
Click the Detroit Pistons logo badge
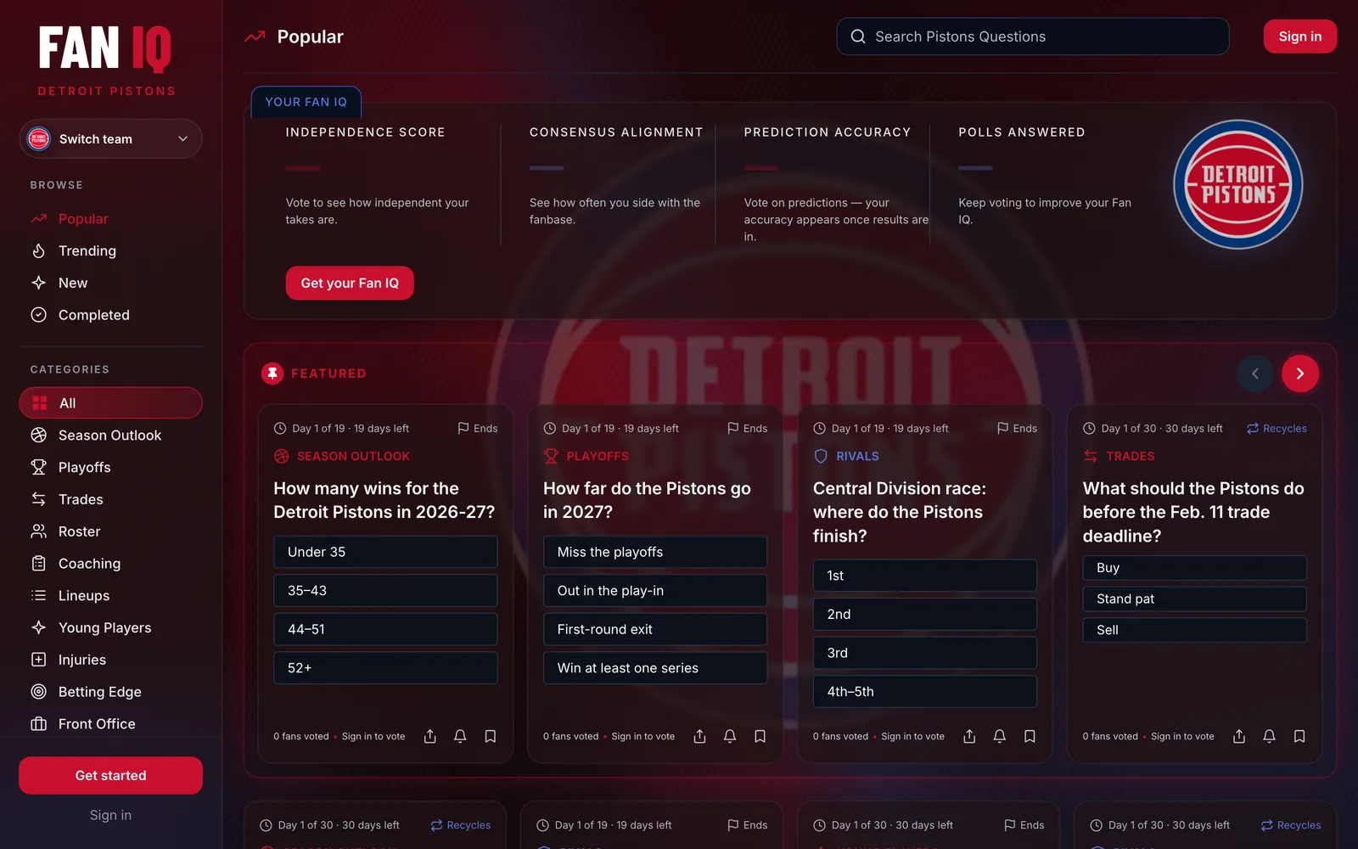pos(1238,184)
